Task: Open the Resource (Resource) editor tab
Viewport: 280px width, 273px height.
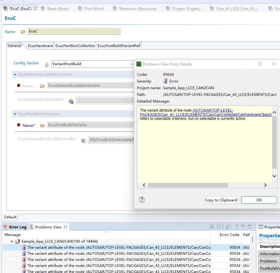Action: 135,8
